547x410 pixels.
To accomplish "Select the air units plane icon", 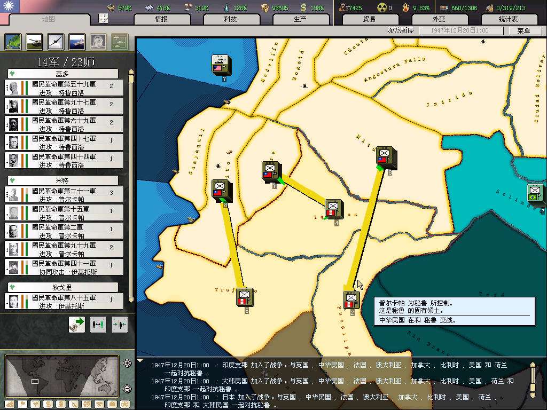I will coord(56,41).
